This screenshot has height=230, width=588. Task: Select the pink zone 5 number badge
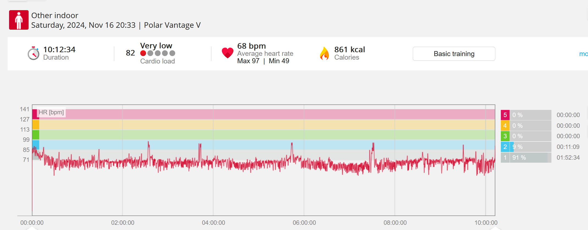(x=505, y=115)
